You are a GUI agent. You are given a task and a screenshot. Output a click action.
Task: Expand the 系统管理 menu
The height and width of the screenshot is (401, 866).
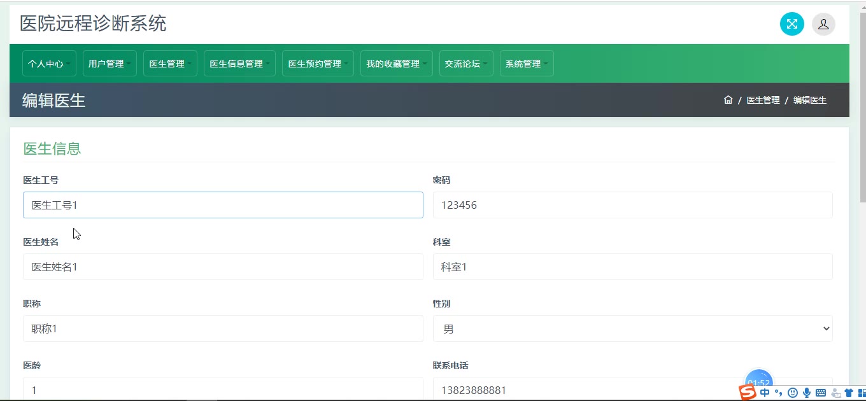(527, 64)
